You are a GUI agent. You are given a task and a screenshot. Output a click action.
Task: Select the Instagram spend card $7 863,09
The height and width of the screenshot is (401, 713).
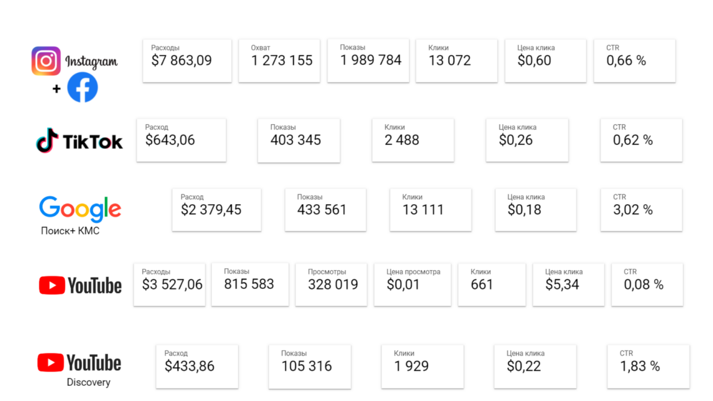(x=187, y=61)
